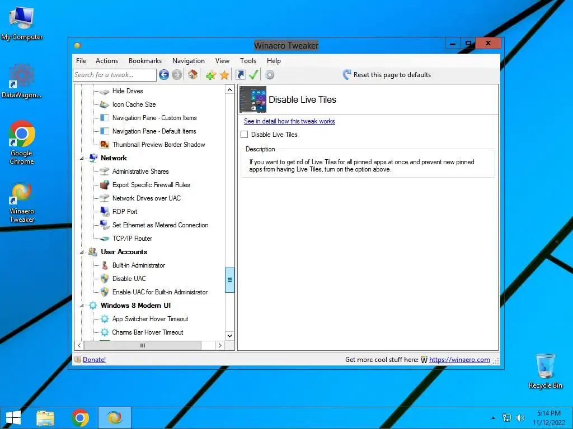Open File Explorer from the taskbar

coord(45,418)
